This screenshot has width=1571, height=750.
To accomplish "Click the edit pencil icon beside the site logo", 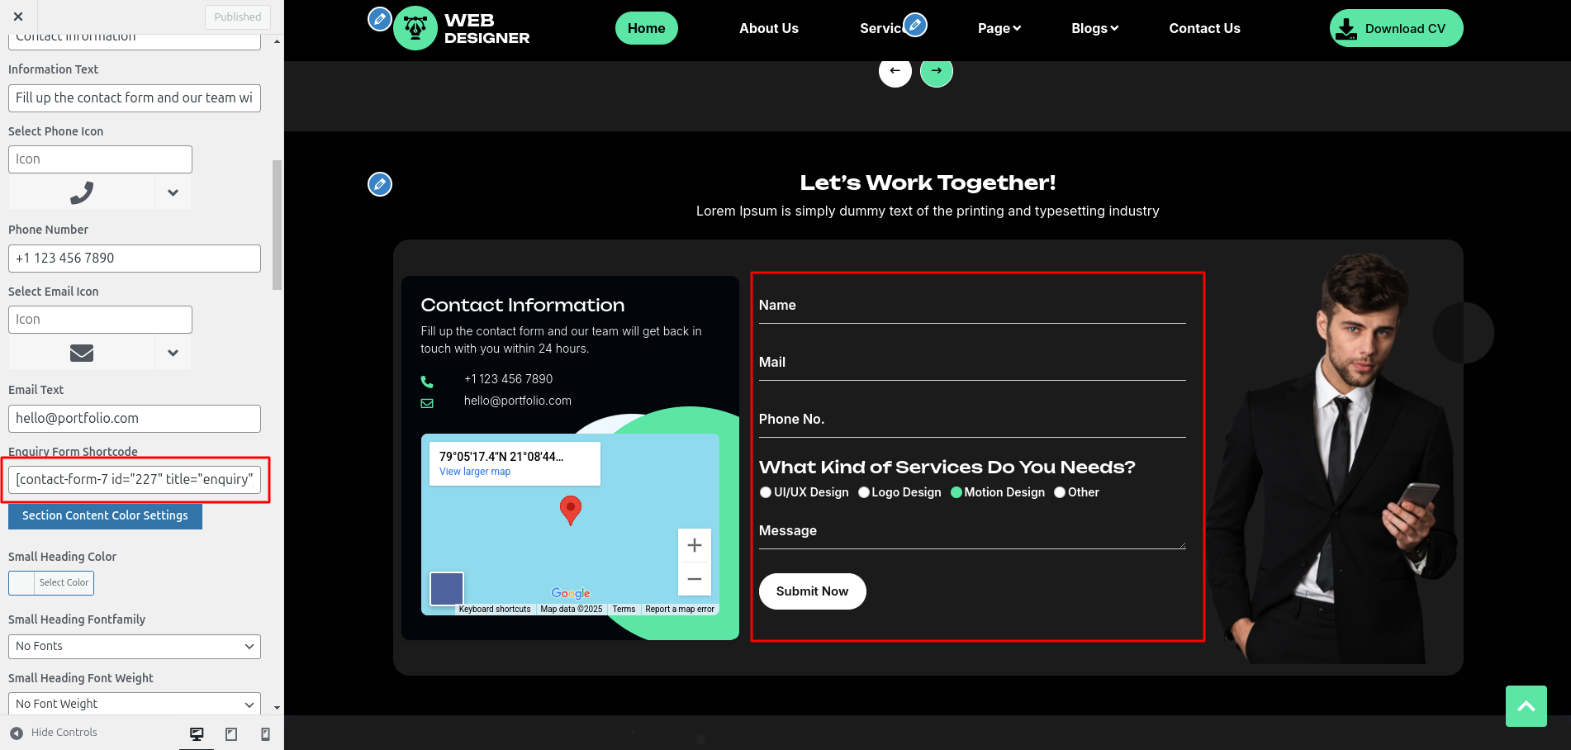I will tap(379, 19).
